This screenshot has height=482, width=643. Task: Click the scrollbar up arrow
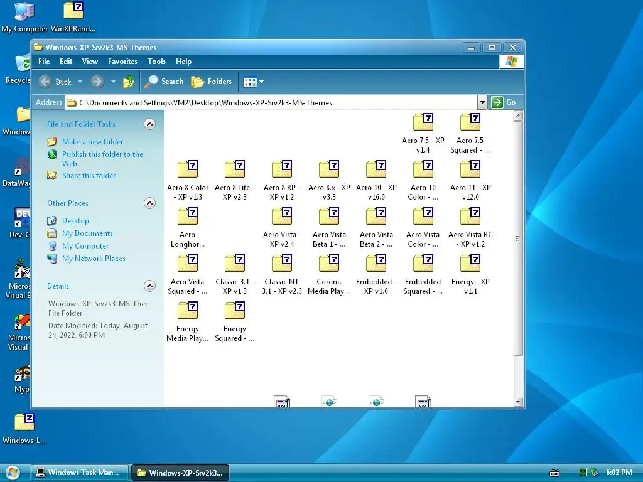518,115
